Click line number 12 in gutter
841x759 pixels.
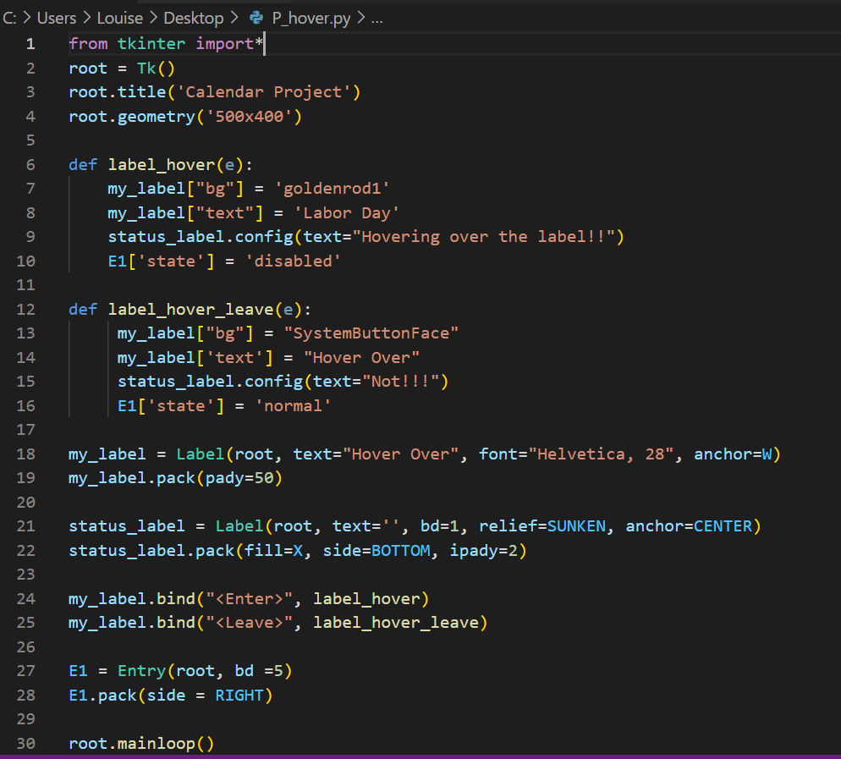coord(25,310)
